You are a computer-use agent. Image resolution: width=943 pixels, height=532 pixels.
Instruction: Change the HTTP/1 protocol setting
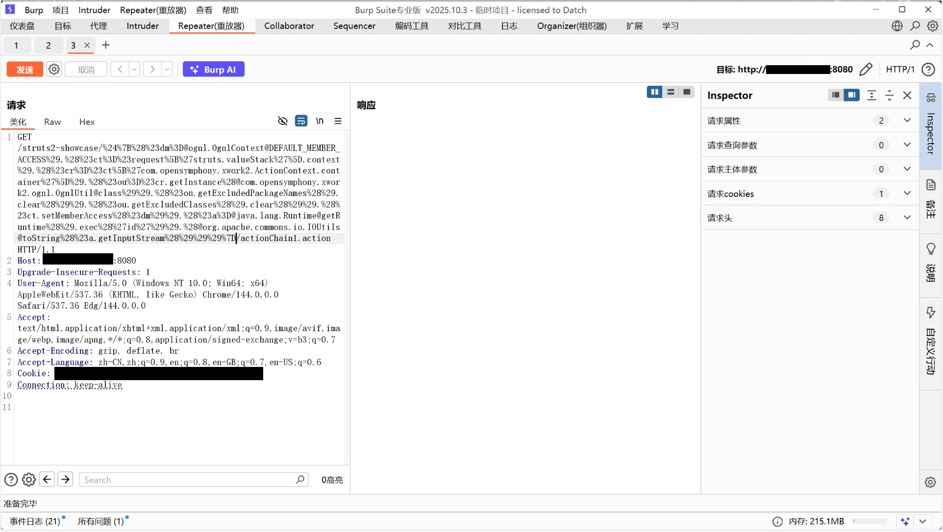click(x=900, y=70)
